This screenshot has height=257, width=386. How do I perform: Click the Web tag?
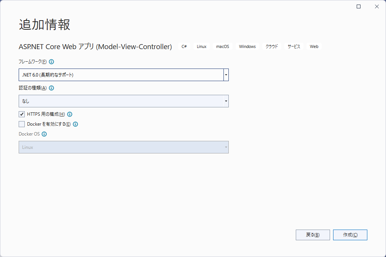coord(314,46)
